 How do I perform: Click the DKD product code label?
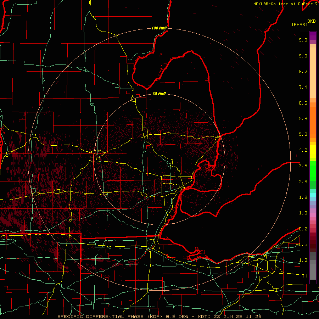pos(312,21)
